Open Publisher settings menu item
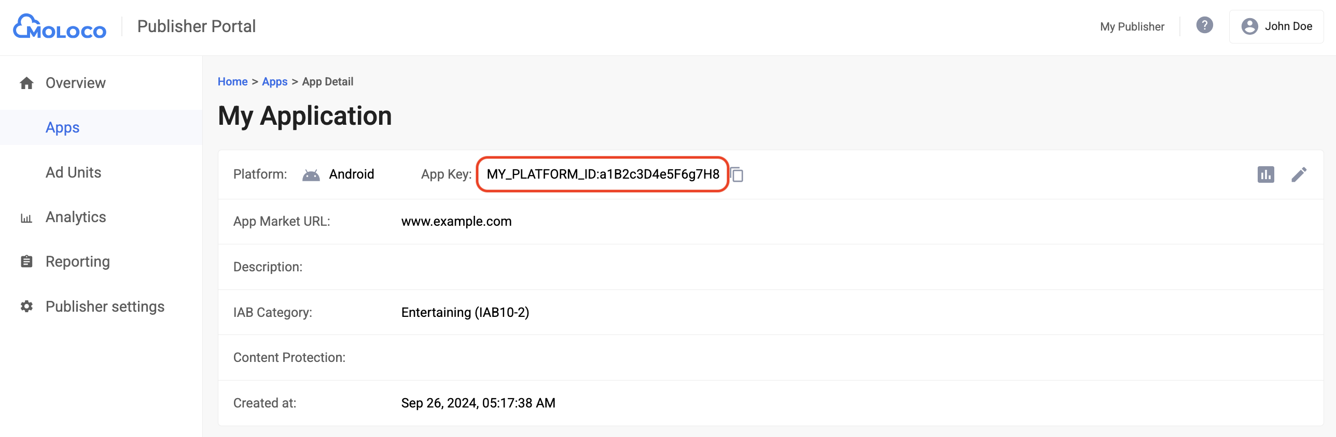The image size is (1336, 437). [x=105, y=307]
